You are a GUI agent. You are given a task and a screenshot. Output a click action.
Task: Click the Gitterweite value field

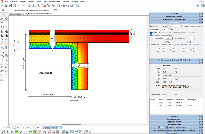tap(165, 30)
